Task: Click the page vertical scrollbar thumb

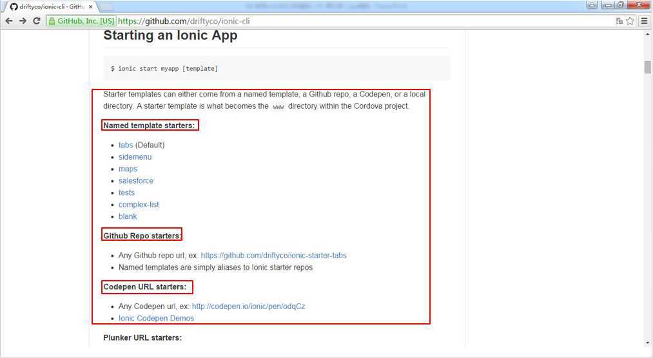Action: (x=647, y=67)
